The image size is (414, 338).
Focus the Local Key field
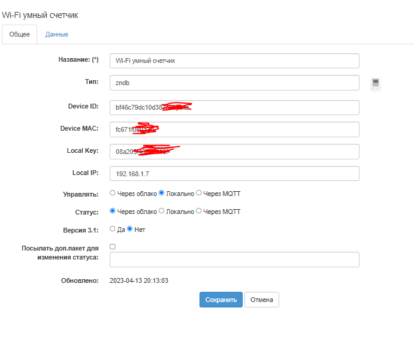[x=234, y=152]
